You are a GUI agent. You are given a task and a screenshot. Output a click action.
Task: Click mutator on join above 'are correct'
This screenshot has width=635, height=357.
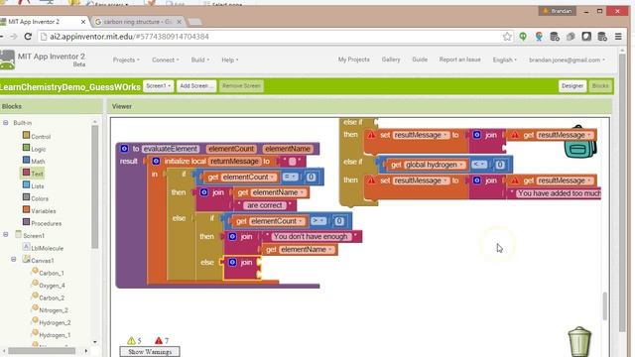(204, 192)
